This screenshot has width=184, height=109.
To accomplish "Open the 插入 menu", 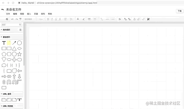I will click(29, 14).
